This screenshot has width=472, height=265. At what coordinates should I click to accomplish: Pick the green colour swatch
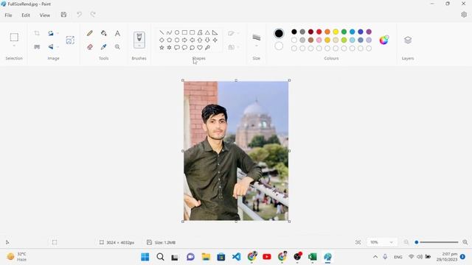pyautogui.click(x=344, y=32)
